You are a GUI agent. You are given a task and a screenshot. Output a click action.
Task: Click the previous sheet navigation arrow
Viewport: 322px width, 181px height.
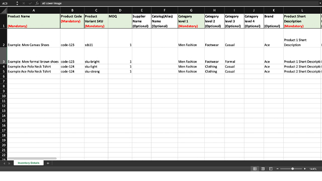[x=4, y=163]
